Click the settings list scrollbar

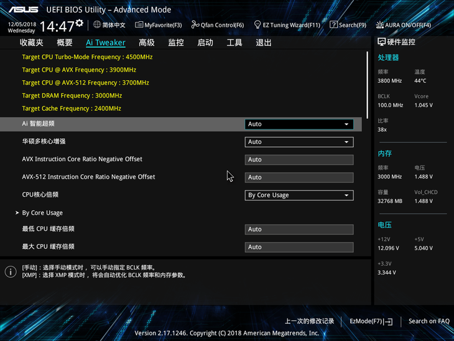[x=367, y=85]
